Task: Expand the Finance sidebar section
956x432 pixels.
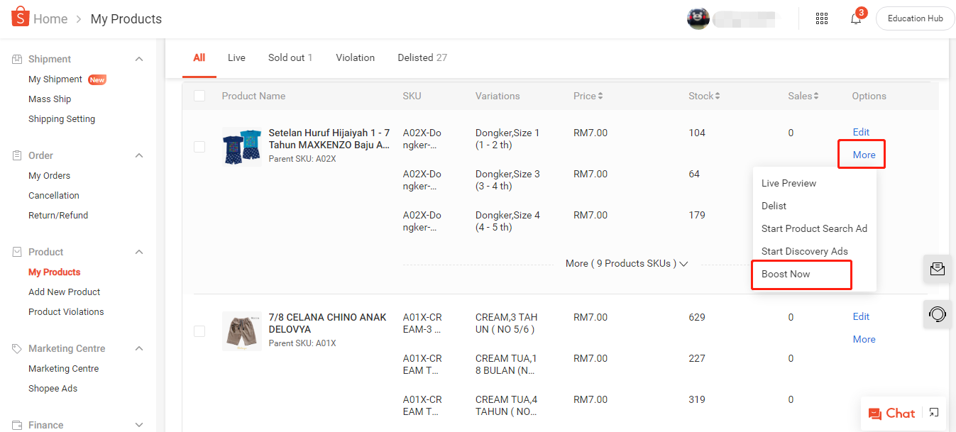Action: pos(139,425)
